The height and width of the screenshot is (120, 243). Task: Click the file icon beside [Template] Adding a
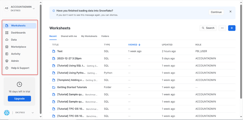[x=54, y=80]
